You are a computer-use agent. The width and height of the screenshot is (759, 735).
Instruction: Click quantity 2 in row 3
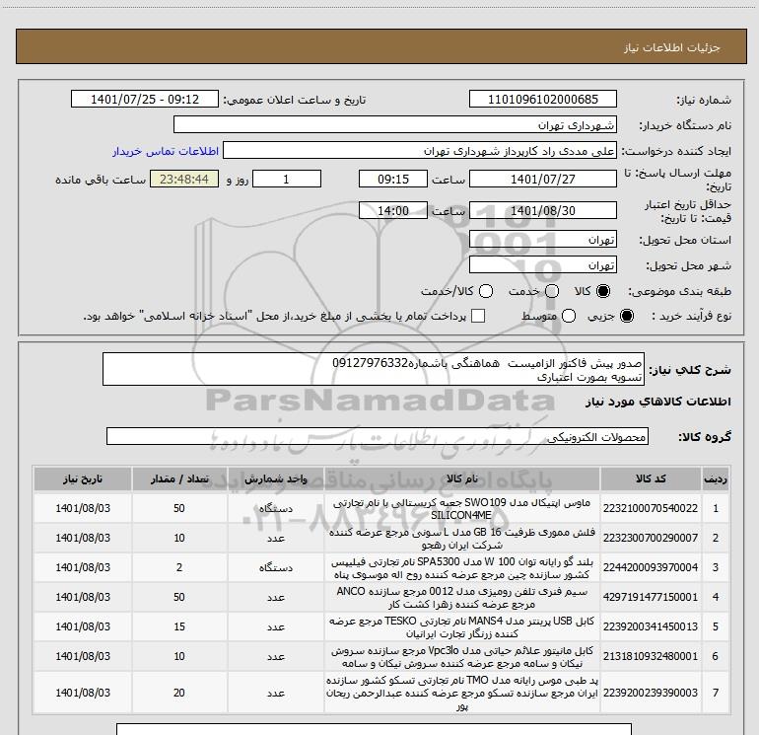coord(179,567)
